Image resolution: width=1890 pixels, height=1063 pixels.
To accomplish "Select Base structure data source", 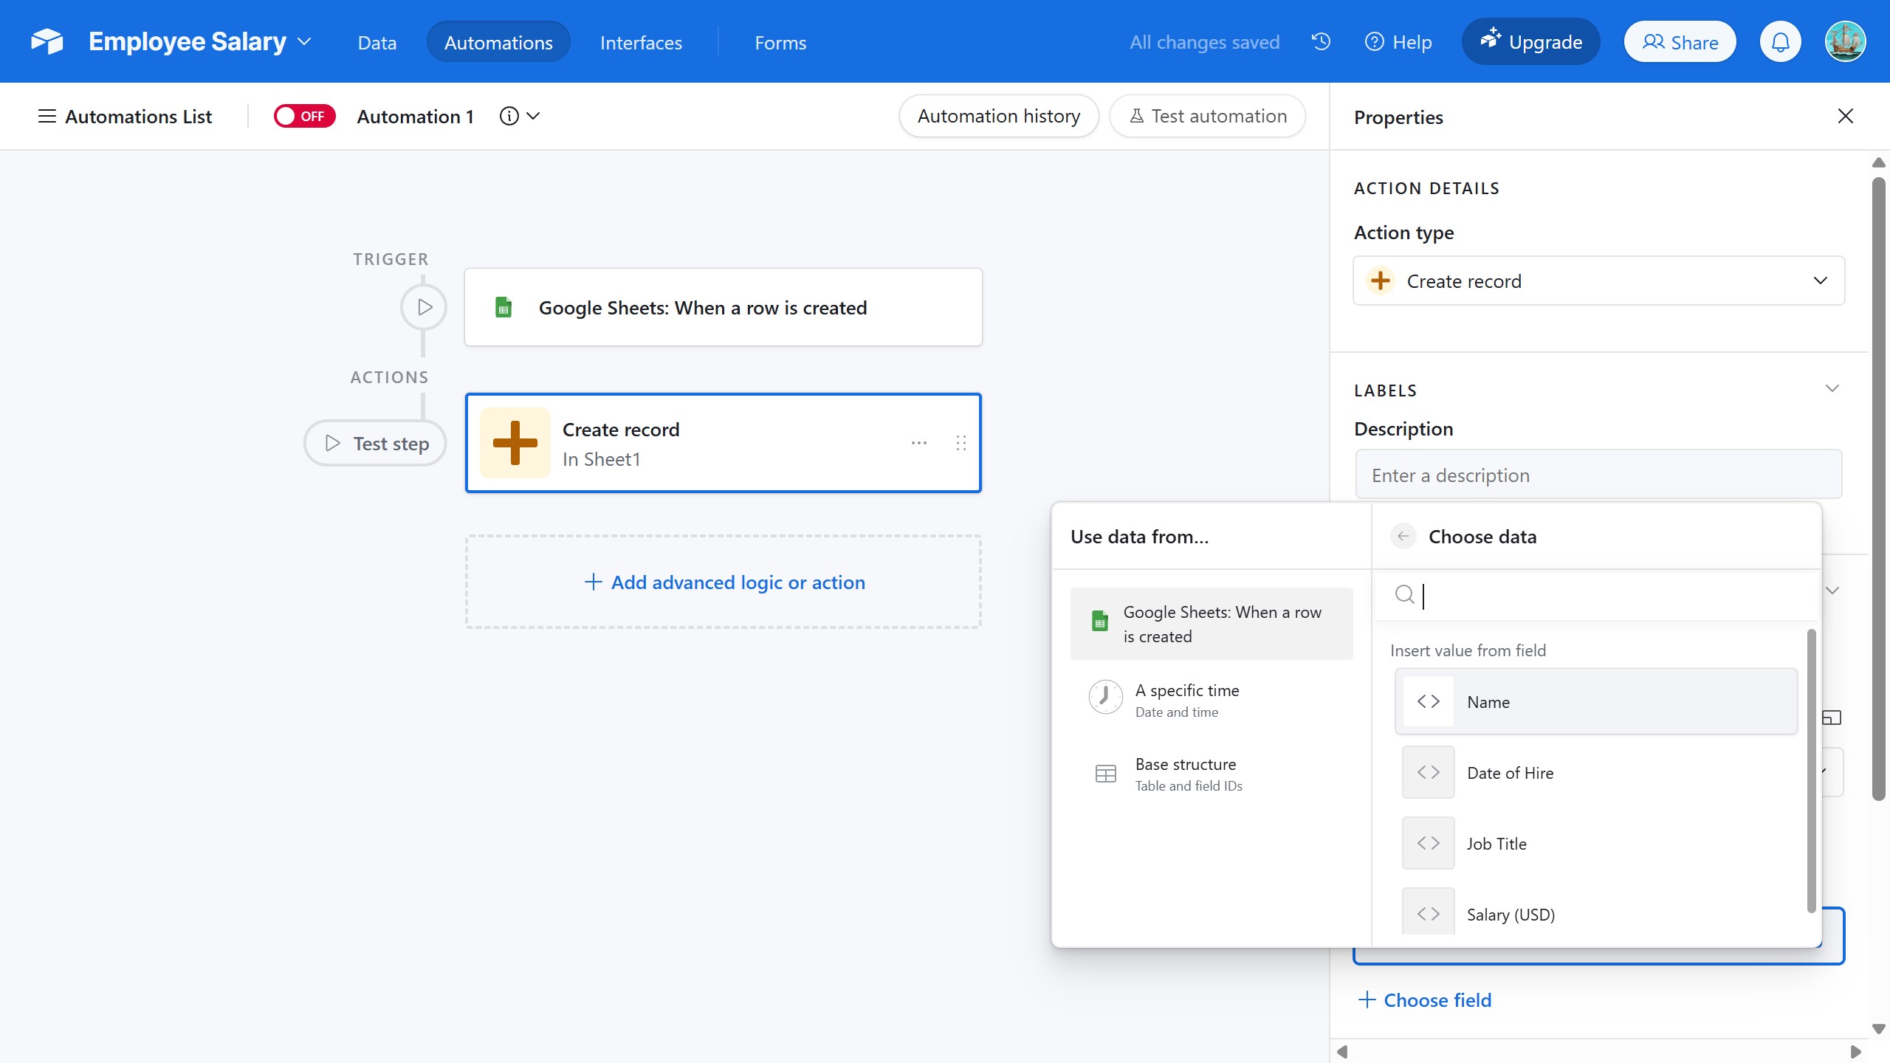I will (1212, 774).
